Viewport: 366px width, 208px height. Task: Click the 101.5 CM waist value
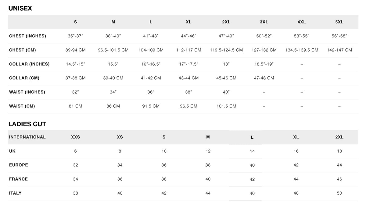pos(226,106)
